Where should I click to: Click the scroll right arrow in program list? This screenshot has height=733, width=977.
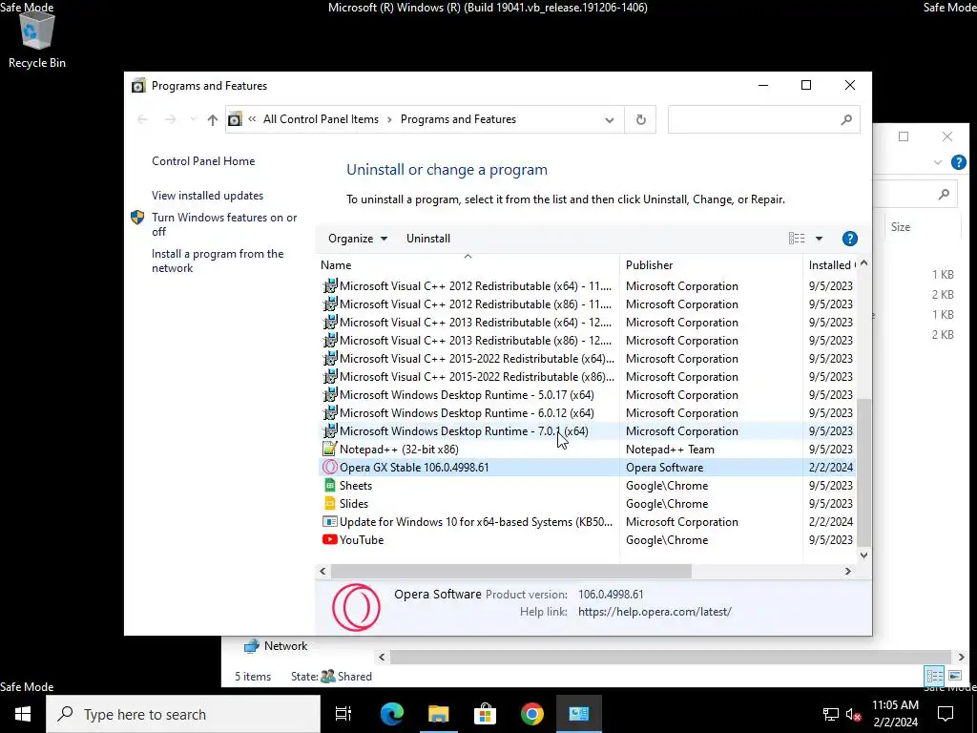click(x=847, y=571)
